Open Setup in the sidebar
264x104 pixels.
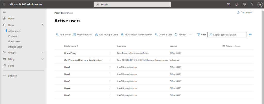11,66
